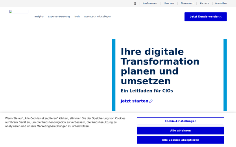Screen dimensions: 236x147
Task: Click Alle ablehnen button
Action: tap(181, 131)
